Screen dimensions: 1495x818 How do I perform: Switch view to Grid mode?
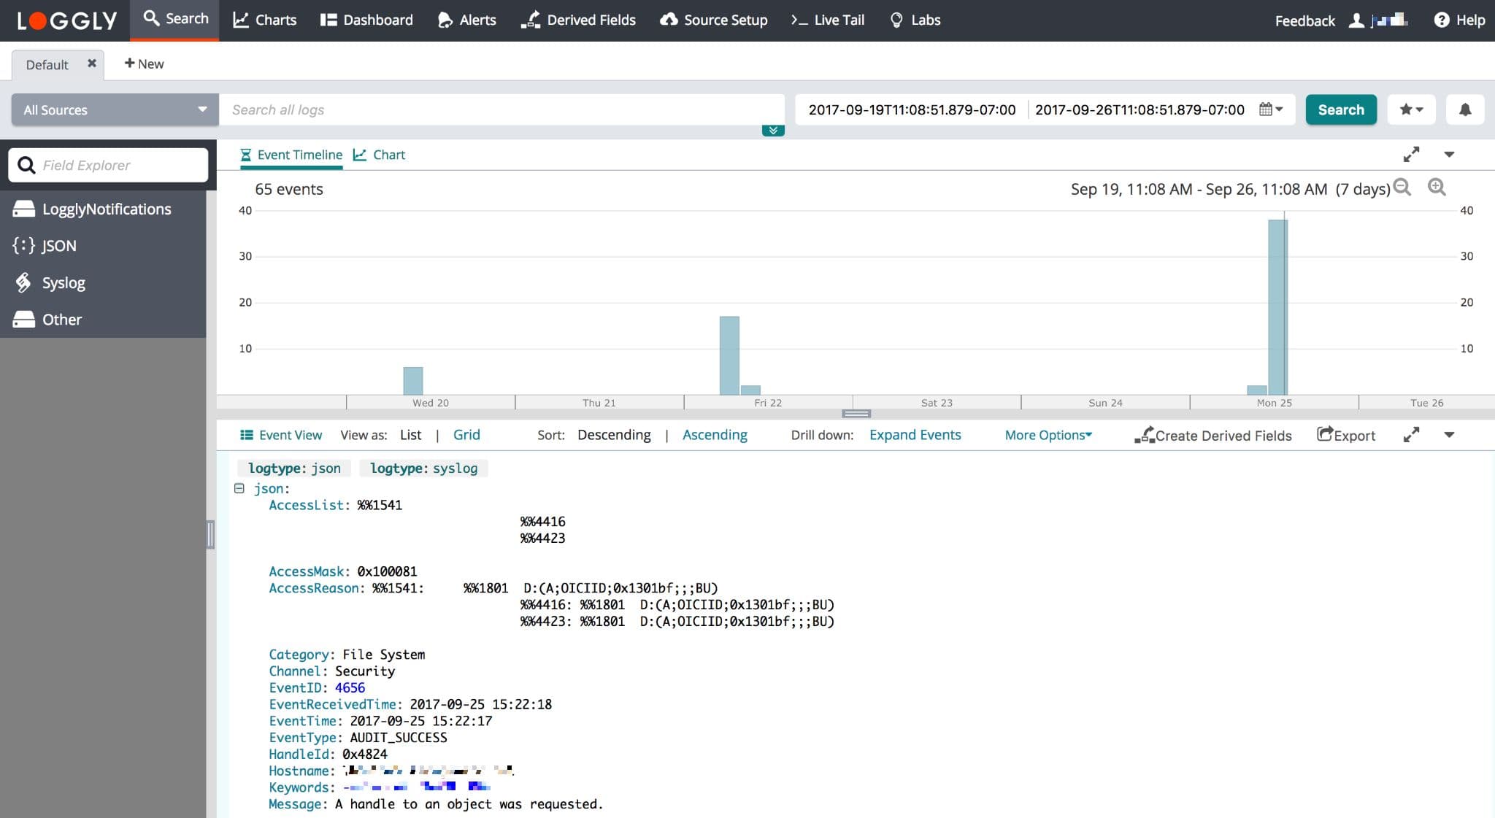[466, 434]
